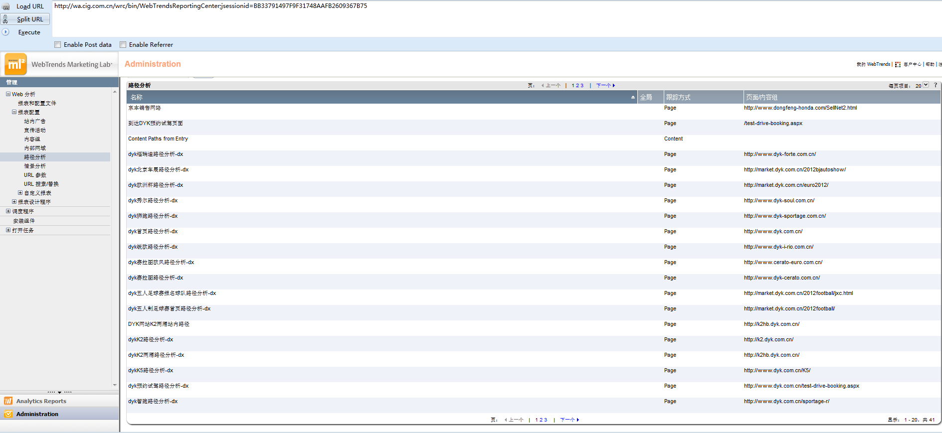Click the bottom 下一个 next-page arrow

577,420
